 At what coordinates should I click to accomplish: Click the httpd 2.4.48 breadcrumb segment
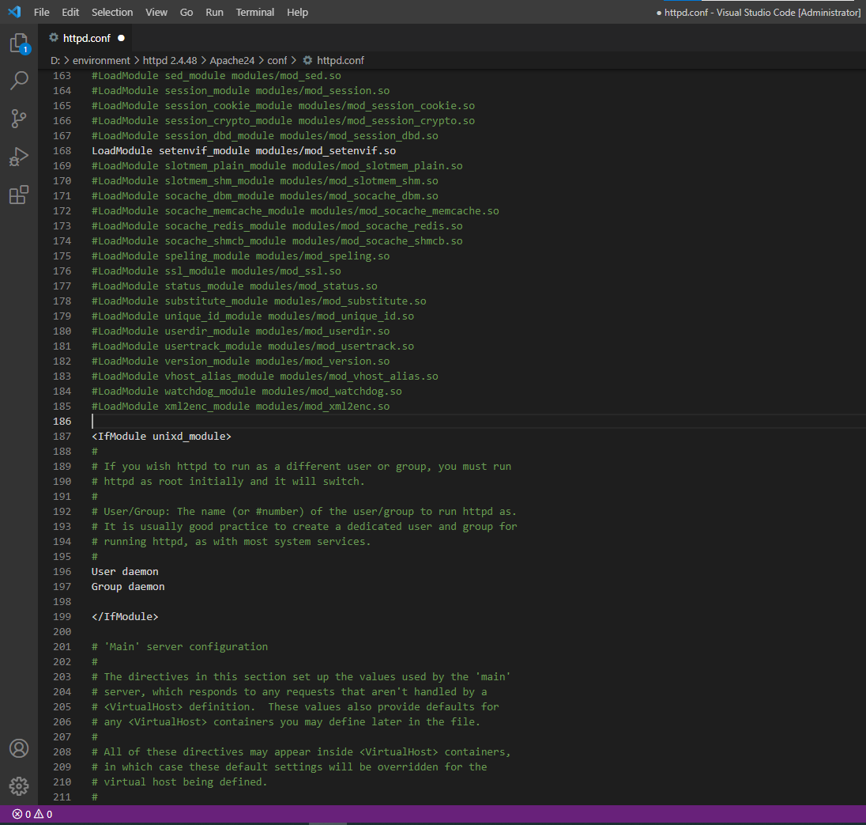170,60
